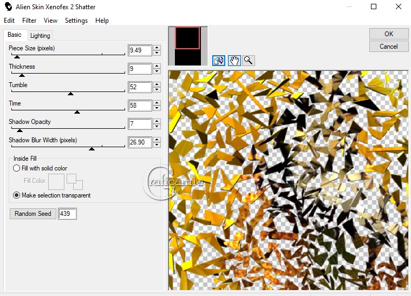Viewport: 411px width, 296px height.
Task: Click the Thickness value field
Action: 140,69
